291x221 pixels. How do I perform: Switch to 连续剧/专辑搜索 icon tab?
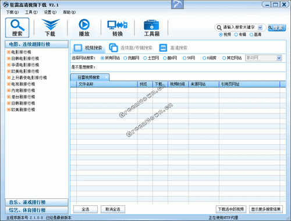coord(131,48)
